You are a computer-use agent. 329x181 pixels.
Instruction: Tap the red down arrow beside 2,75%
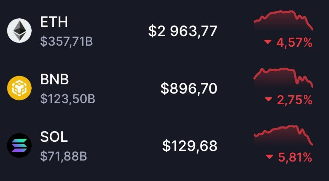(x=268, y=99)
